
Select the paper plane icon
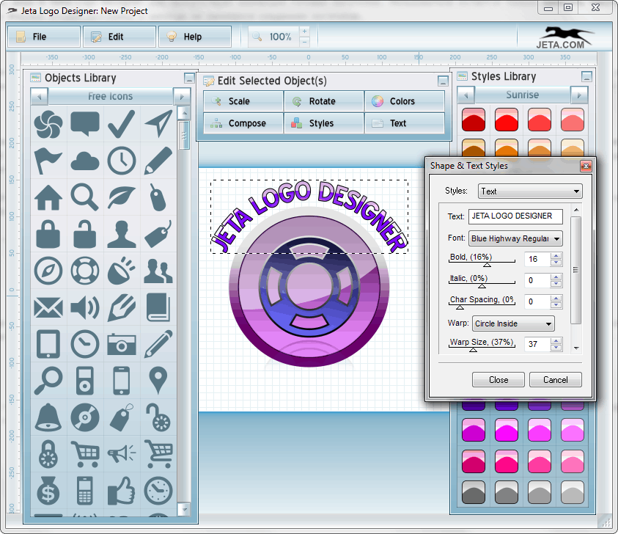[x=158, y=124]
